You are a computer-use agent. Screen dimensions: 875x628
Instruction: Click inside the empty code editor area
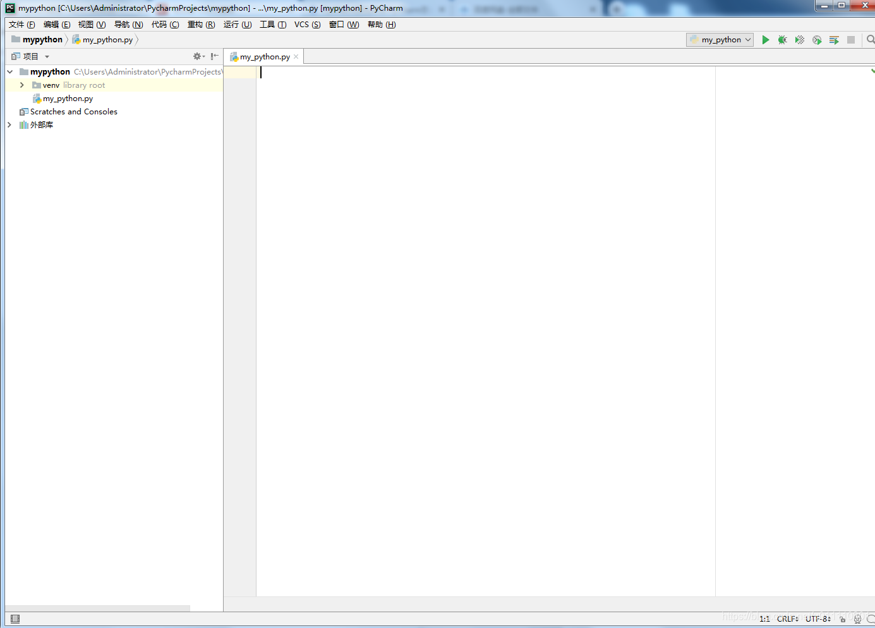point(485,331)
